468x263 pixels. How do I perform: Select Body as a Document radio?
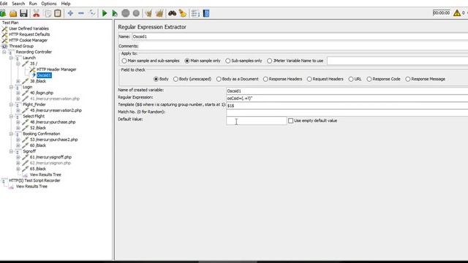pos(219,79)
